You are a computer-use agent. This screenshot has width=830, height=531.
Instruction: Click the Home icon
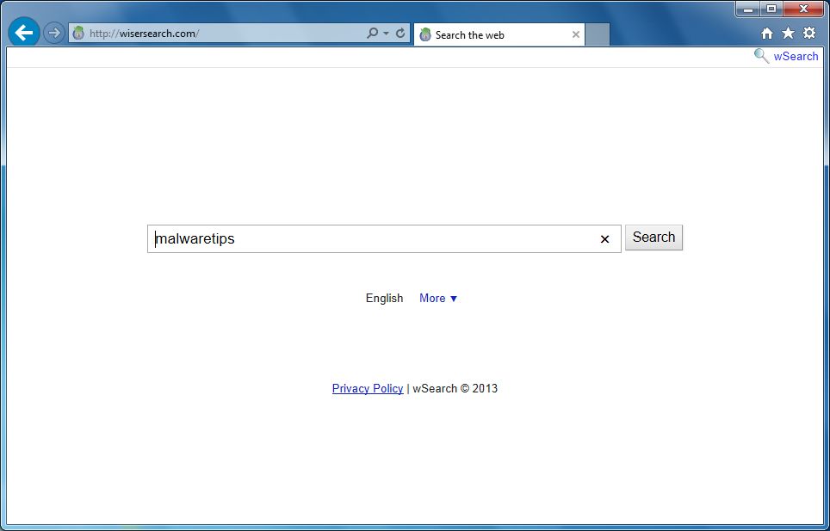point(766,32)
